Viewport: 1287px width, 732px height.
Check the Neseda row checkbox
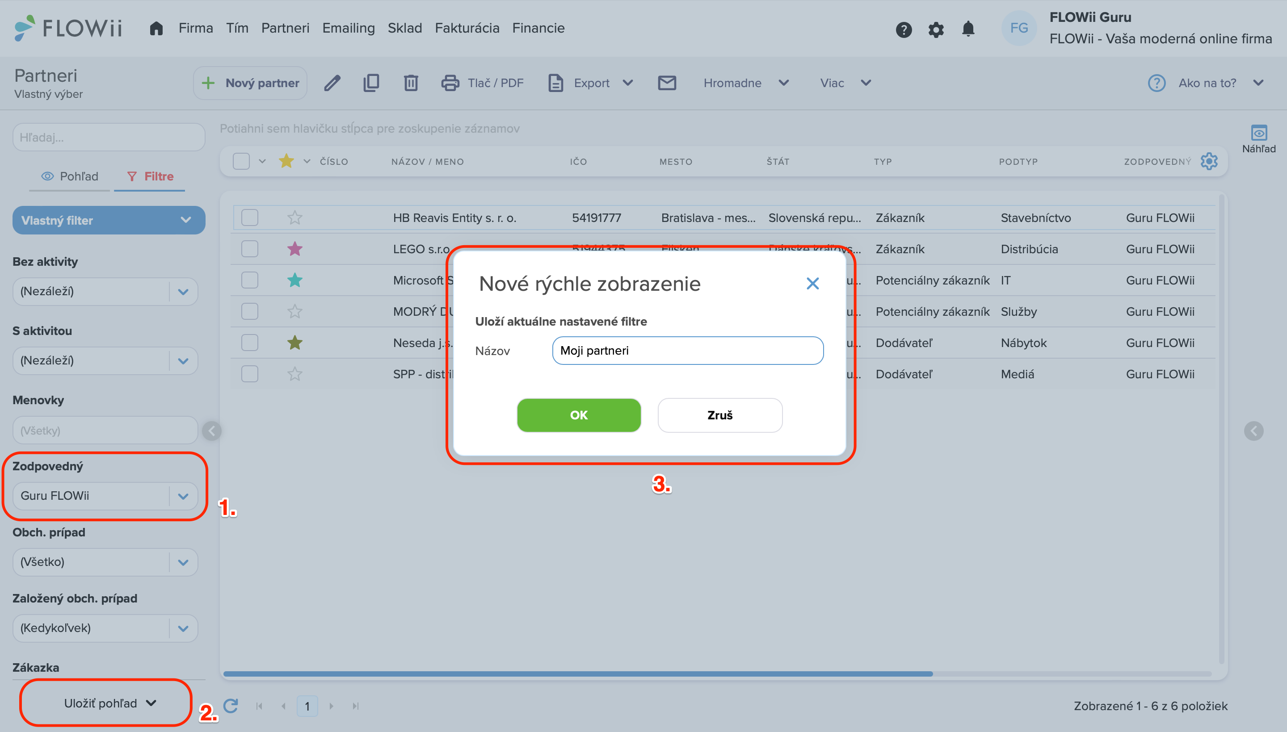coord(249,343)
